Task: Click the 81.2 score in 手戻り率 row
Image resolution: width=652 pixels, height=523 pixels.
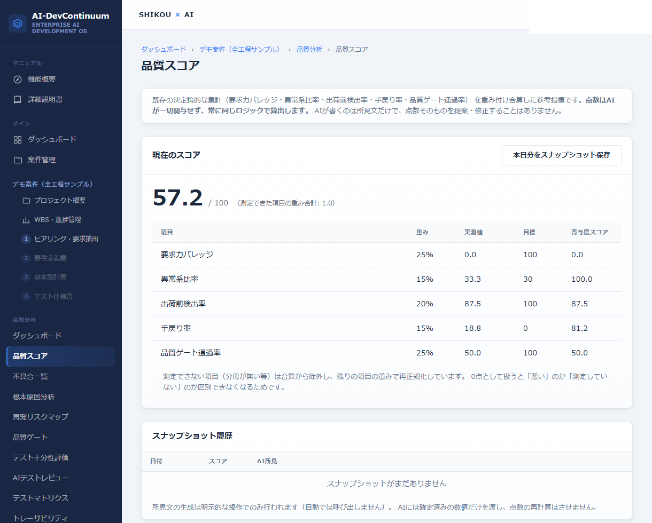Action: [x=579, y=328]
